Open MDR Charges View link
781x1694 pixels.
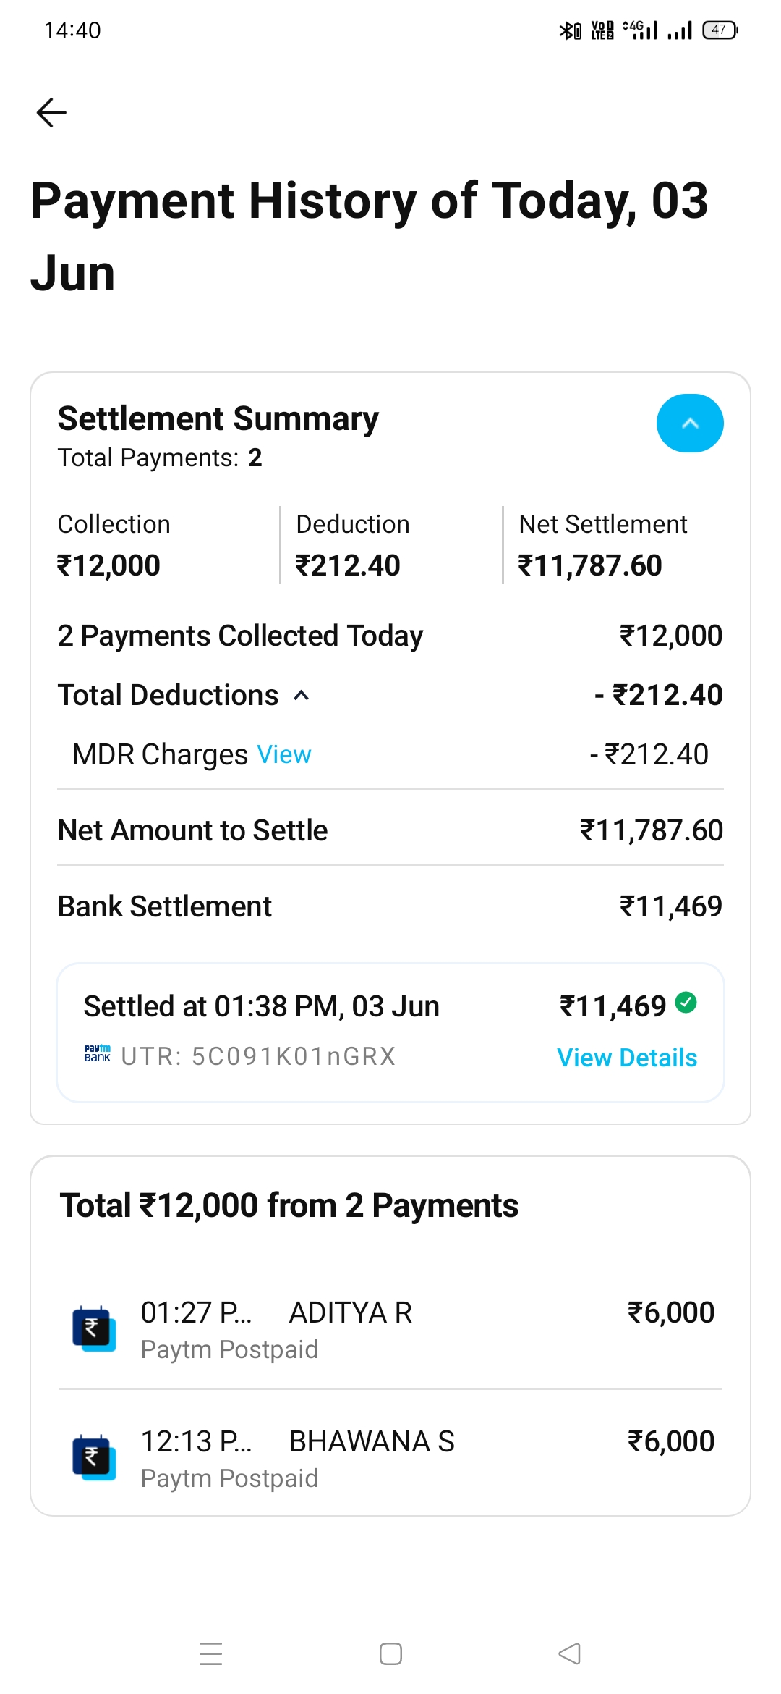pos(284,754)
